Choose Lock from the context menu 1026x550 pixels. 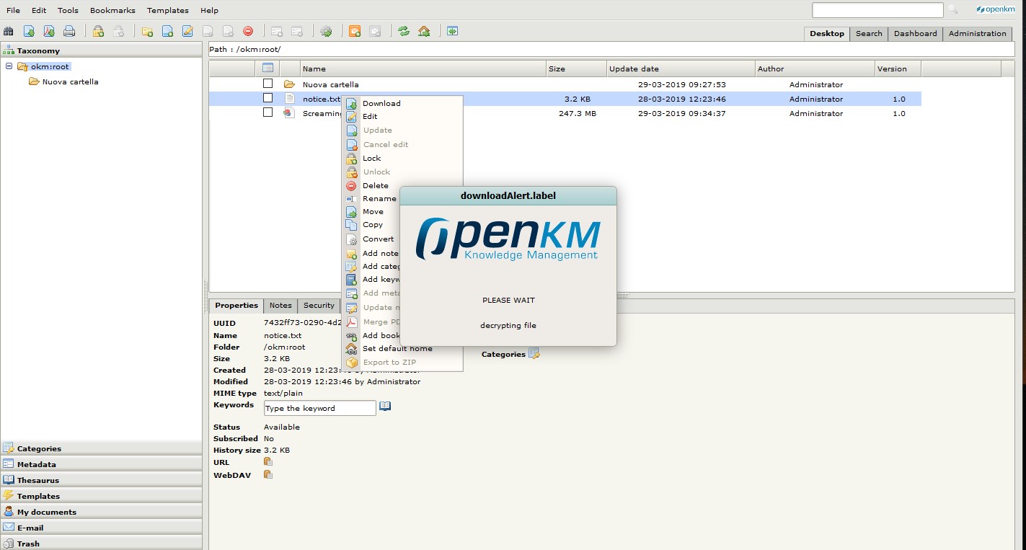click(x=371, y=158)
